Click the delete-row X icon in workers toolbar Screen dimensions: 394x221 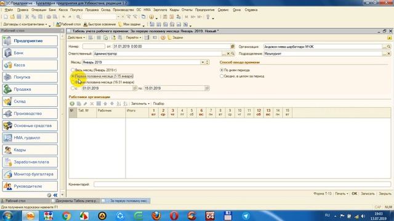pyautogui.click(x=92, y=104)
